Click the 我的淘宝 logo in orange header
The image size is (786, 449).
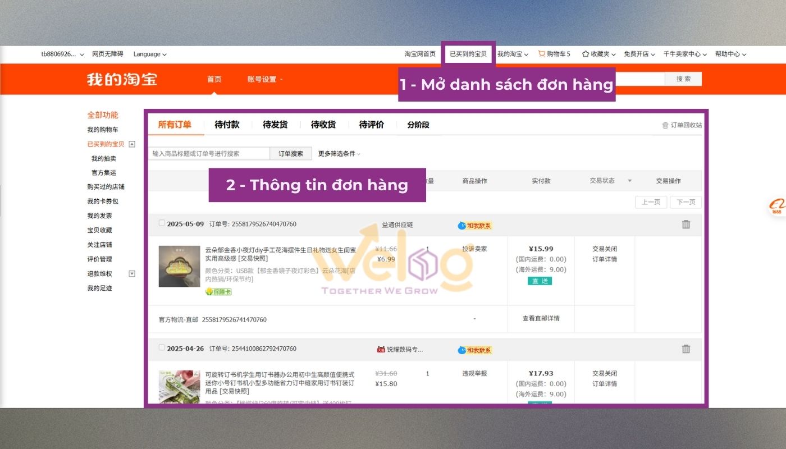coord(122,79)
